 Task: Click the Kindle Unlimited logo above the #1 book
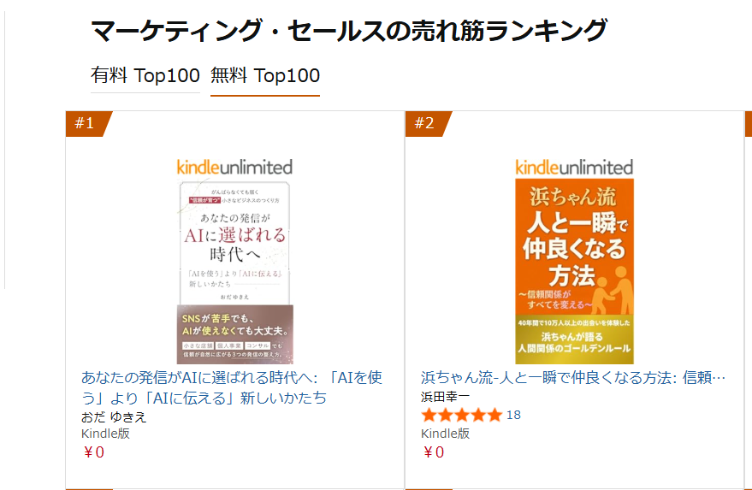234,167
